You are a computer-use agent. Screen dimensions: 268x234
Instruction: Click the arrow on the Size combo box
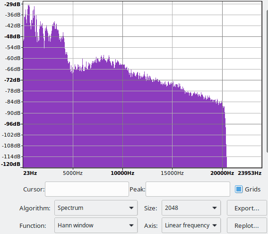pos(215,208)
